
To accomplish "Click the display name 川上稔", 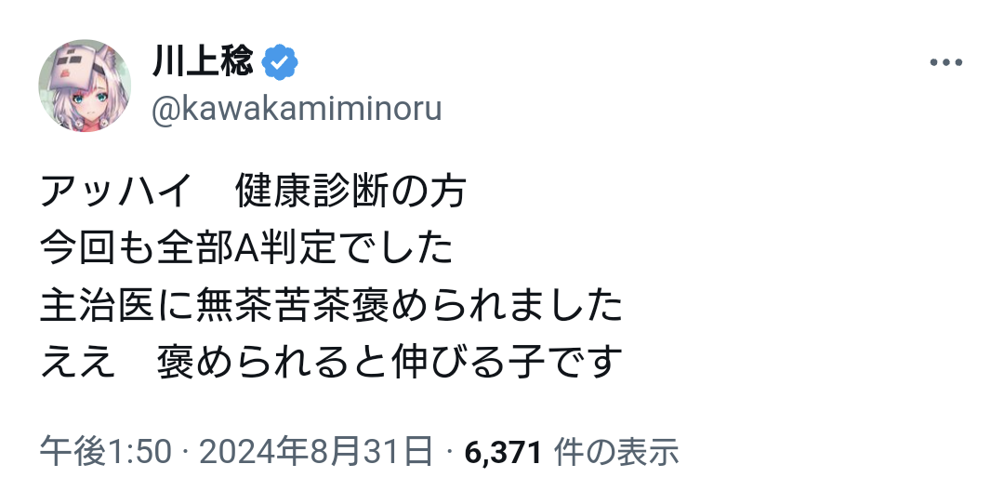I will (x=202, y=63).
